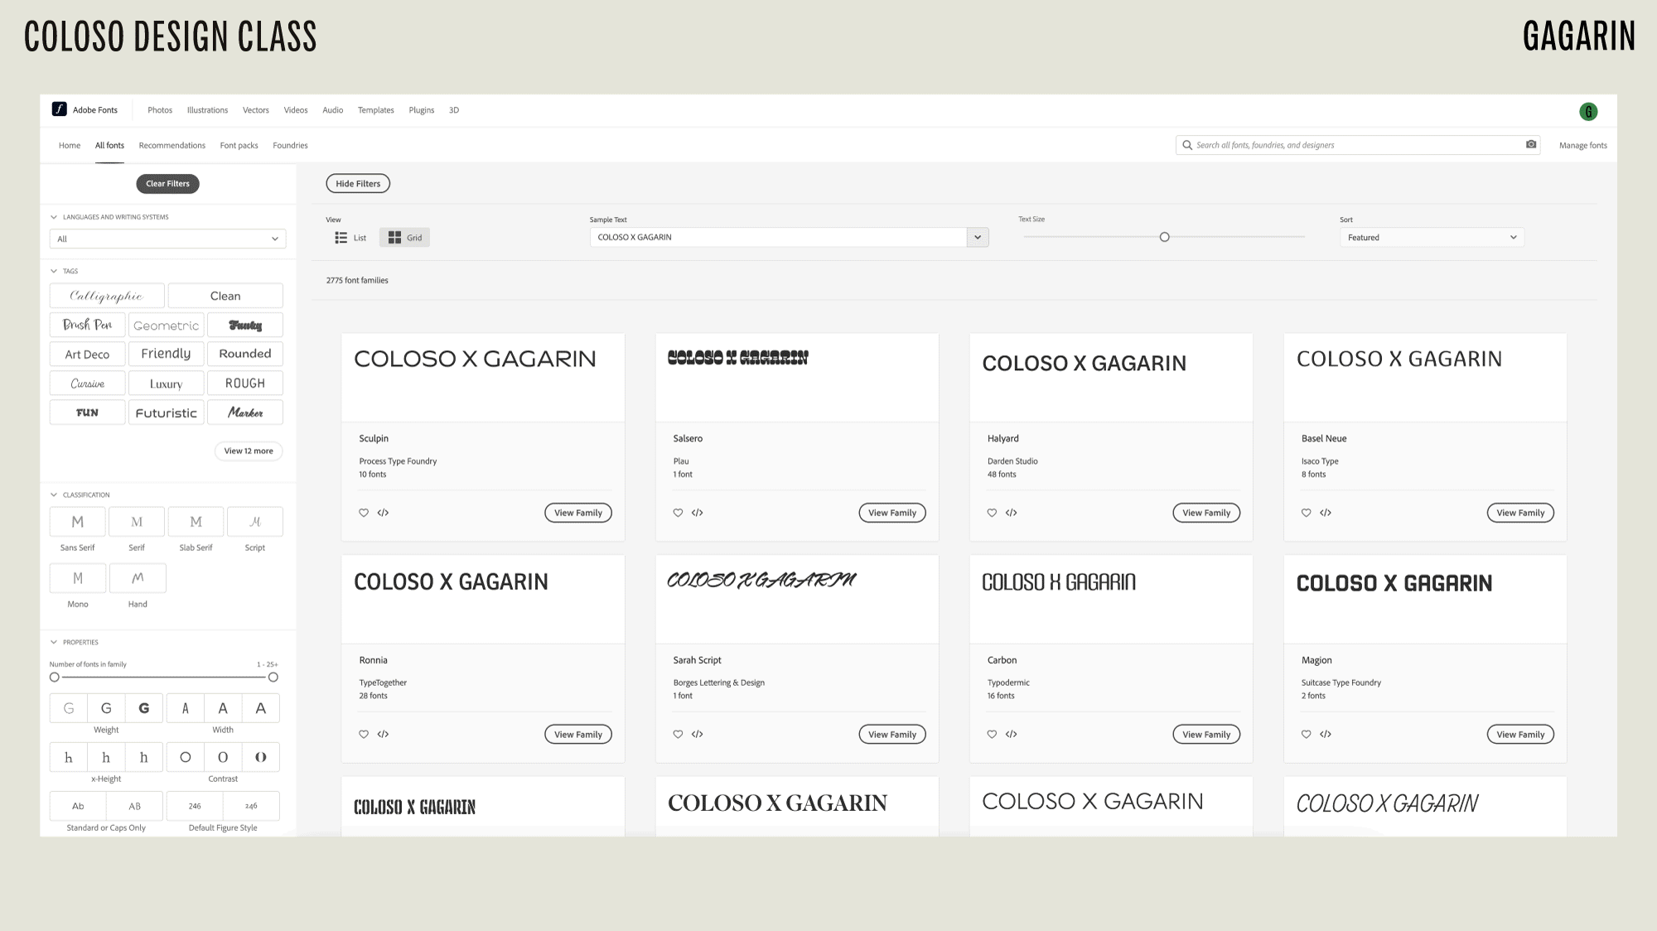Open web project code for Carbon
1657x931 pixels.
point(1012,734)
